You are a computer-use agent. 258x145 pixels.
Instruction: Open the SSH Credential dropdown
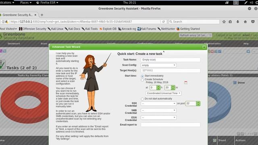(x=158, y=104)
